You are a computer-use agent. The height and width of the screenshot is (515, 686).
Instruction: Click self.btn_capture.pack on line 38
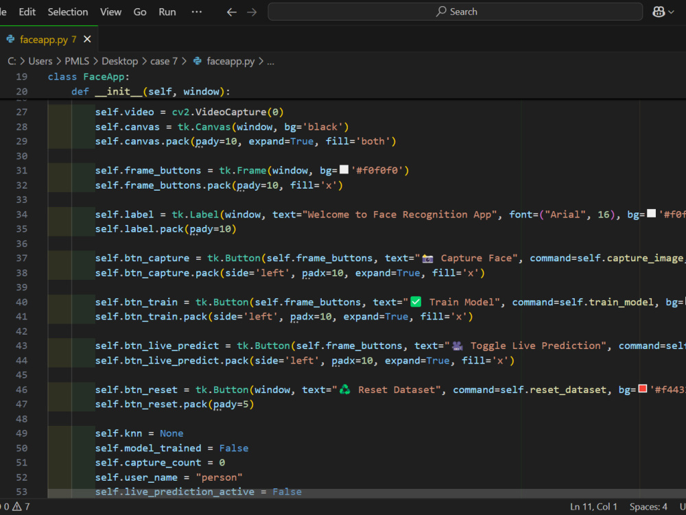(x=157, y=273)
